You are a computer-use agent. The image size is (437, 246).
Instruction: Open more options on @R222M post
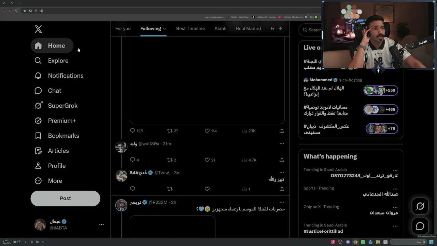click(x=282, y=202)
